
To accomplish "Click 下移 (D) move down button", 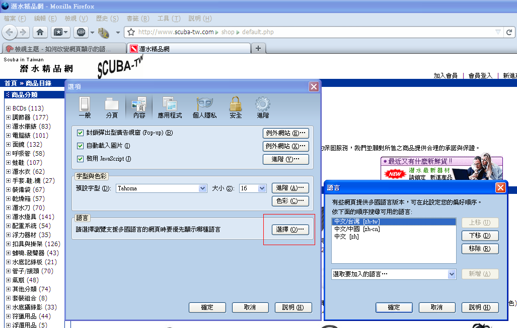I will click(480, 236).
